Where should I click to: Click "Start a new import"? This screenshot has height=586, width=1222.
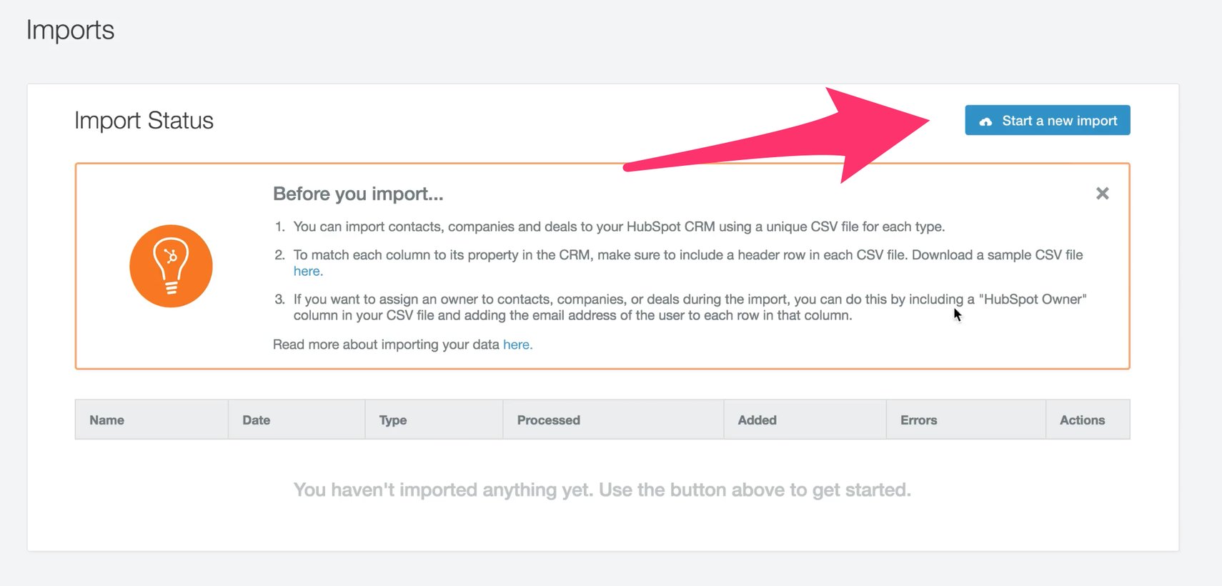coord(1048,120)
